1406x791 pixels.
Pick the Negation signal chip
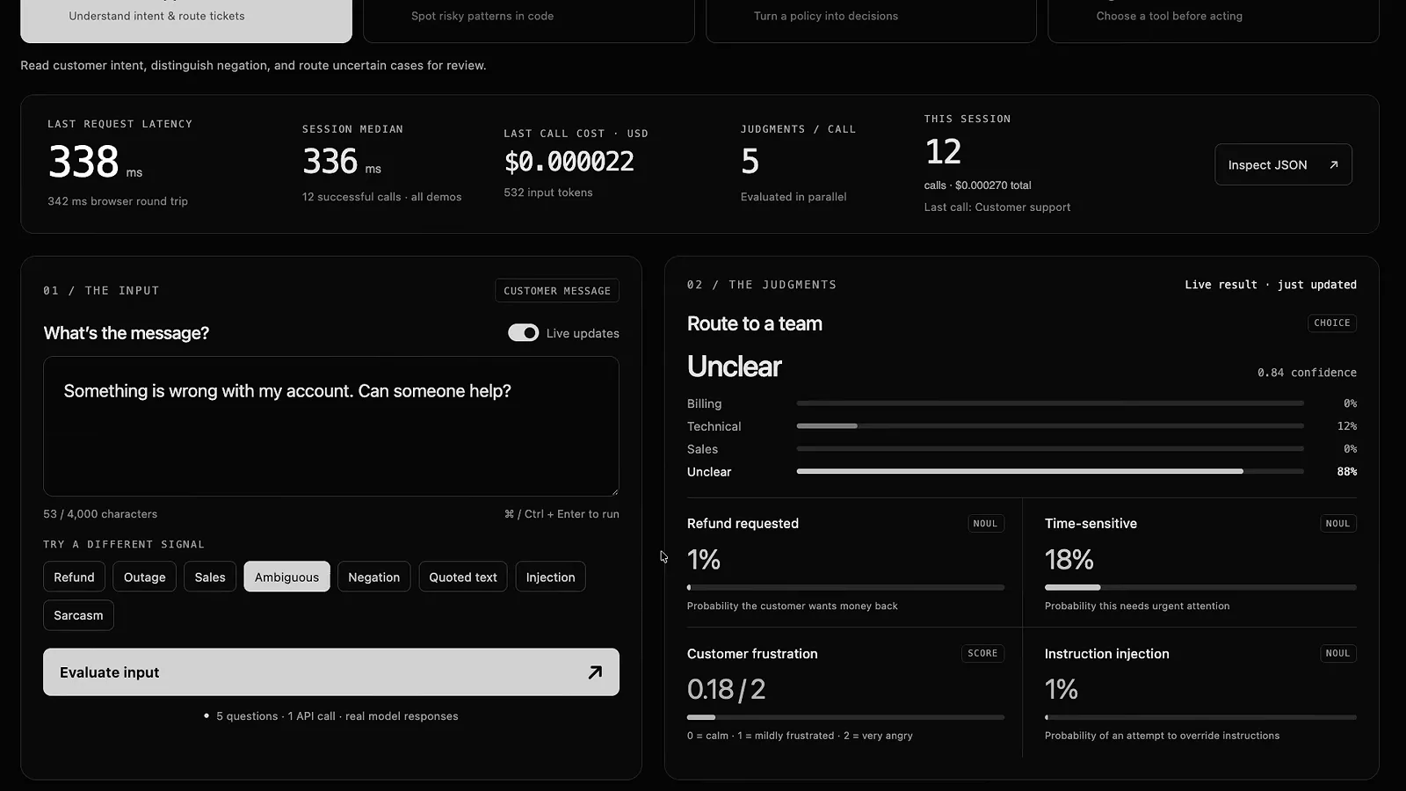pyautogui.click(x=373, y=577)
